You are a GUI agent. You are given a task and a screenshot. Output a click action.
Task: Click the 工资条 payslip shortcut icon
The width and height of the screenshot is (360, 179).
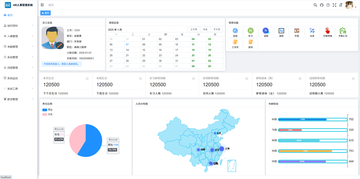point(235,41)
